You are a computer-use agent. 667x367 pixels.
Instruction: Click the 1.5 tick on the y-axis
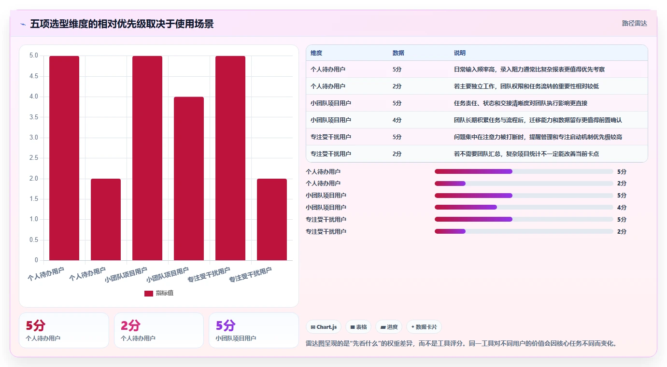point(33,199)
